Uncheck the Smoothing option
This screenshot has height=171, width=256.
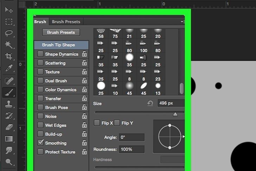pos(40,143)
